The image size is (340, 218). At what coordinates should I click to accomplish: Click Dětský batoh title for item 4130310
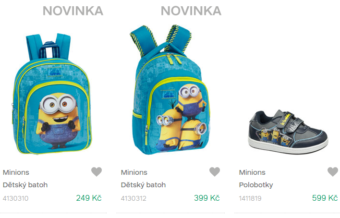[x=25, y=185]
